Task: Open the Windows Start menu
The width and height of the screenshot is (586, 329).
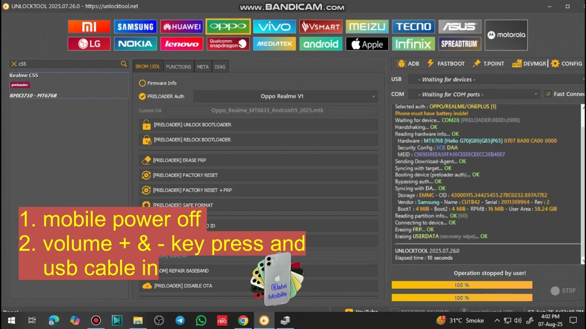Action: click(x=11, y=320)
